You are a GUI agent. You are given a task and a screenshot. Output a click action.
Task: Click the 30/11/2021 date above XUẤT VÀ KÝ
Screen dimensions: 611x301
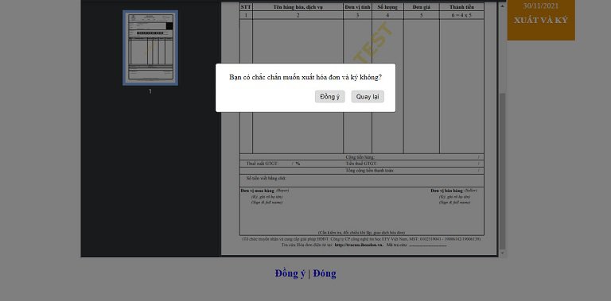coord(541,6)
